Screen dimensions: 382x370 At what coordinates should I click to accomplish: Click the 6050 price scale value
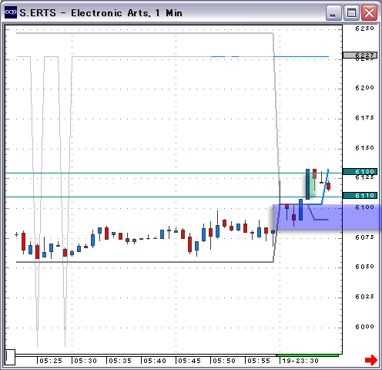coord(364,267)
